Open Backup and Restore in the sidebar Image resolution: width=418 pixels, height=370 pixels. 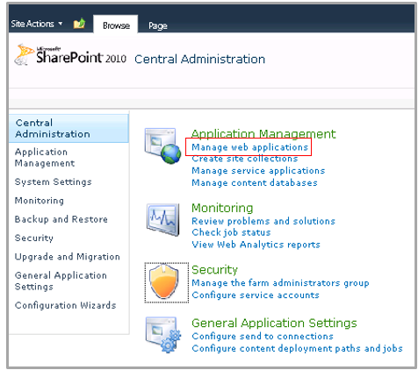click(61, 219)
